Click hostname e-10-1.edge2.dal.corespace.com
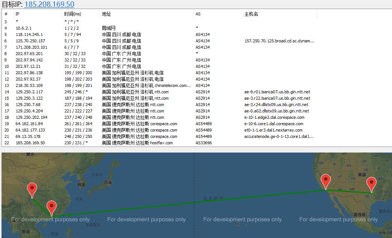The height and width of the screenshot is (238, 392). point(274,117)
